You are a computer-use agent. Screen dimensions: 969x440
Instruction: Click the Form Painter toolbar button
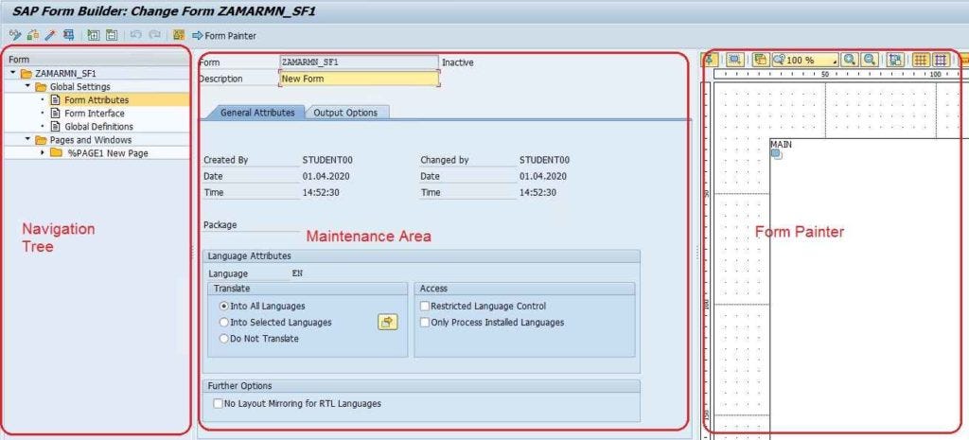click(224, 36)
